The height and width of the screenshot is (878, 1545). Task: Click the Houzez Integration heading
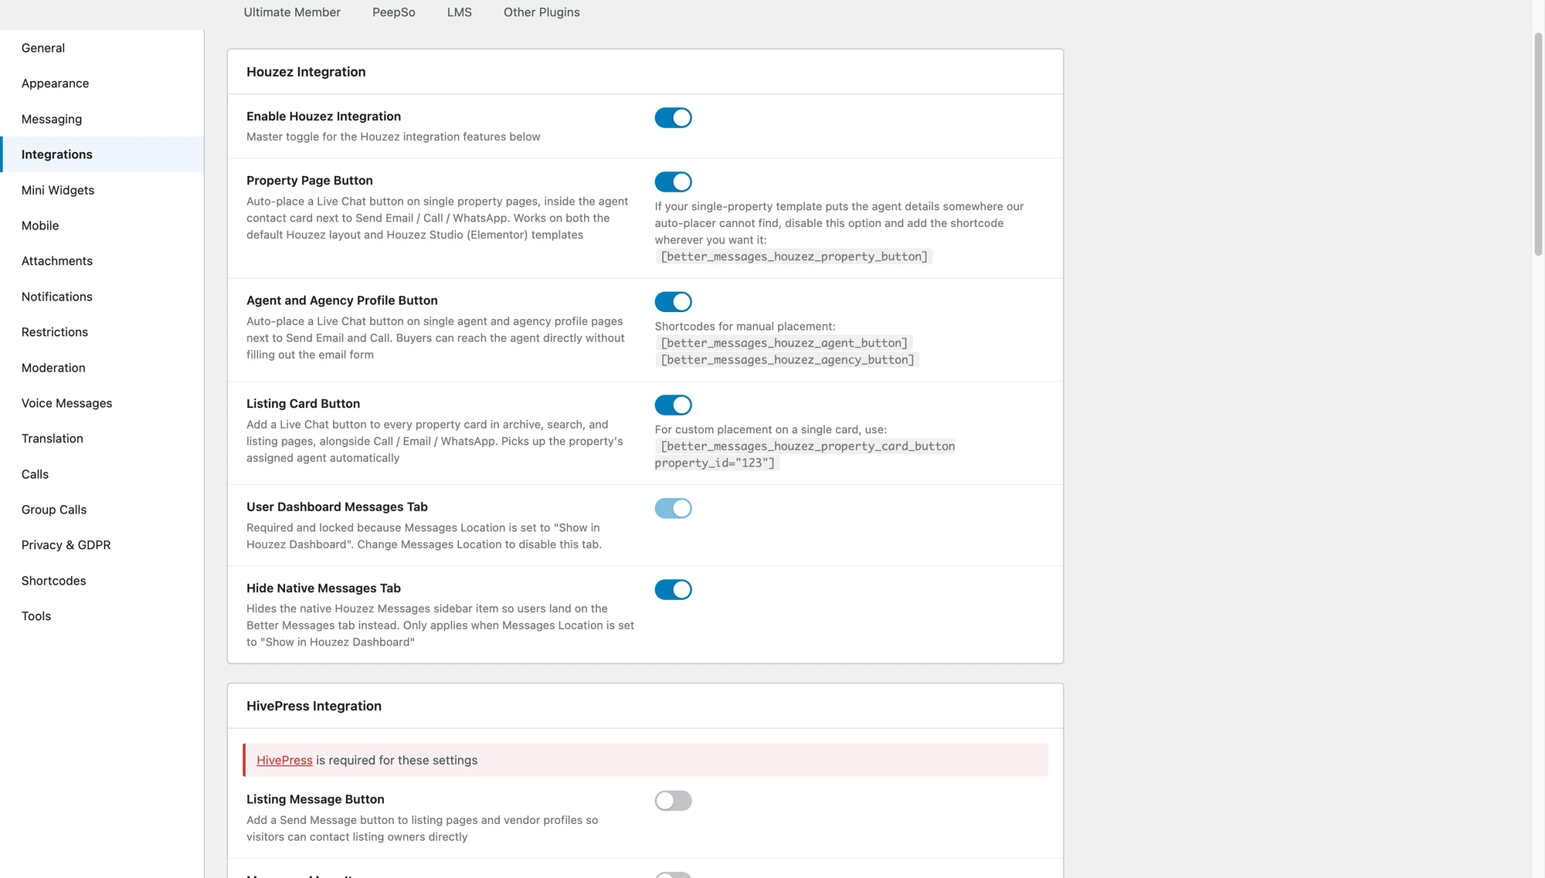point(306,72)
